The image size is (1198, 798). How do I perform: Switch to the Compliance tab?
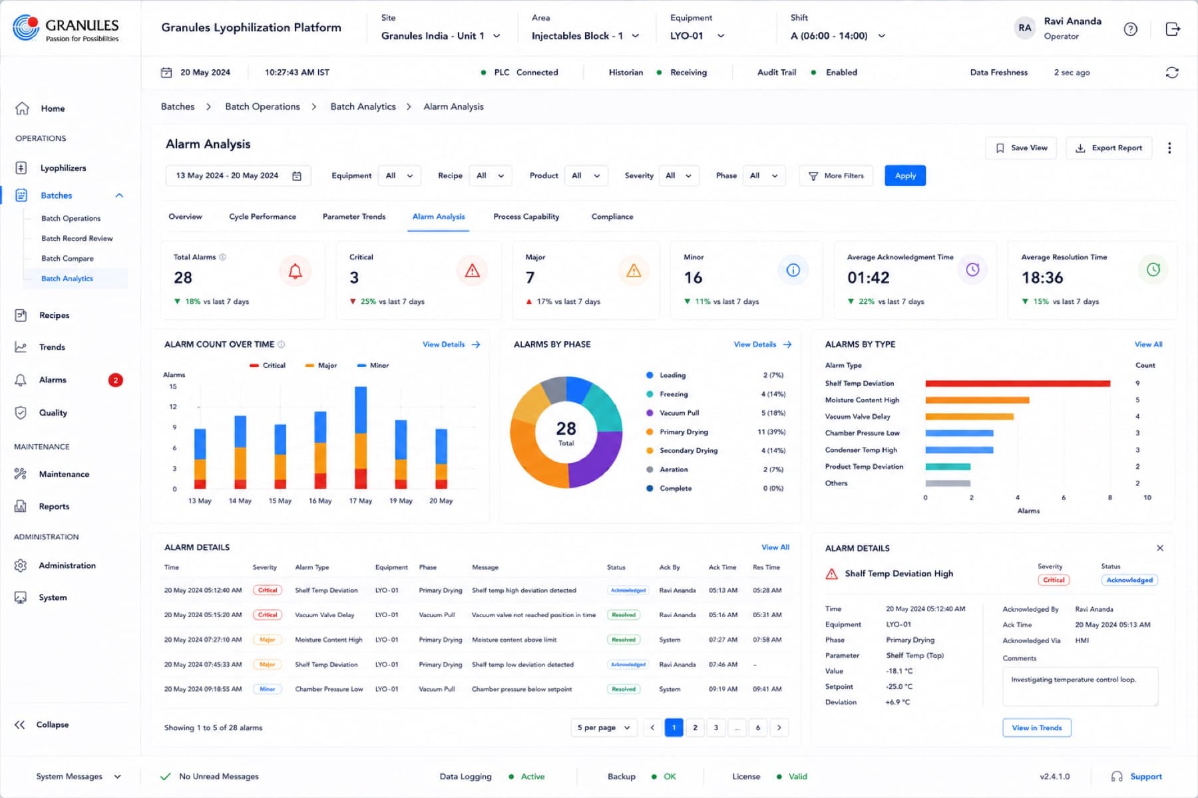pyautogui.click(x=612, y=217)
